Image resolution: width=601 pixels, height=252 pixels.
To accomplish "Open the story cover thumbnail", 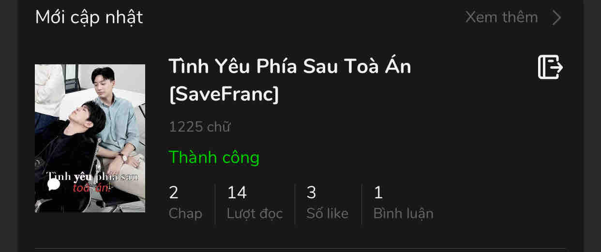I will click(x=90, y=138).
